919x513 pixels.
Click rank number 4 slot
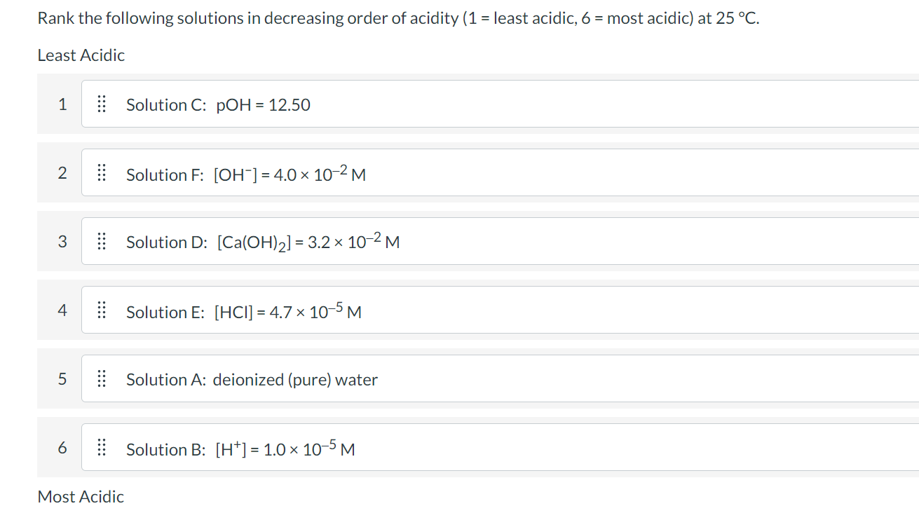62,310
